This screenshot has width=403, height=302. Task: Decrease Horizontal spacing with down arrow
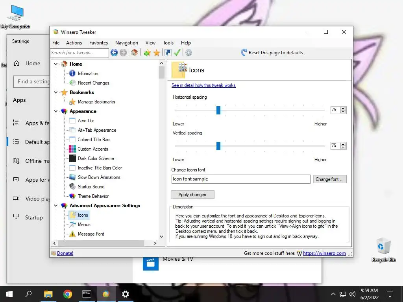343,112
